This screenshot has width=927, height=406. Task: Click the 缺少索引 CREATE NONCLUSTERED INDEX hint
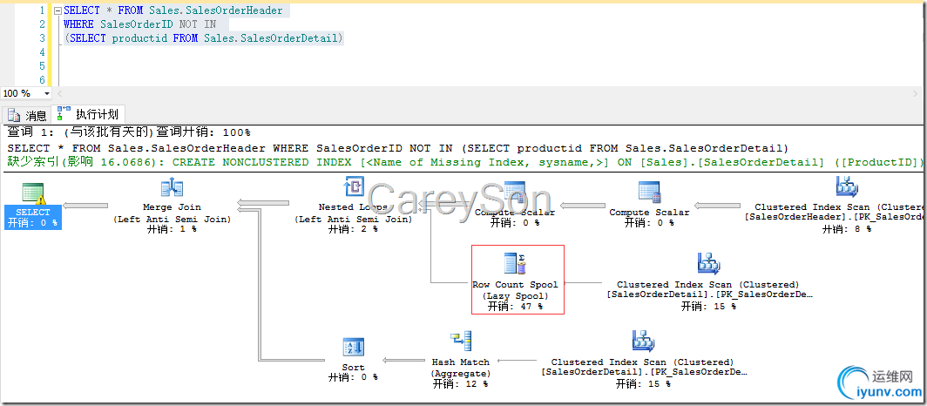coord(466,162)
